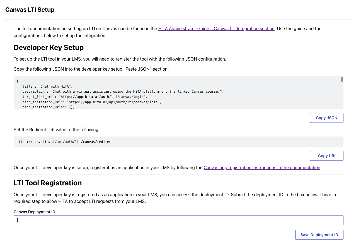Open HiTA Administrator Guide's Canvas LTI Integration link

pyautogui.click(x=216, y=28)
